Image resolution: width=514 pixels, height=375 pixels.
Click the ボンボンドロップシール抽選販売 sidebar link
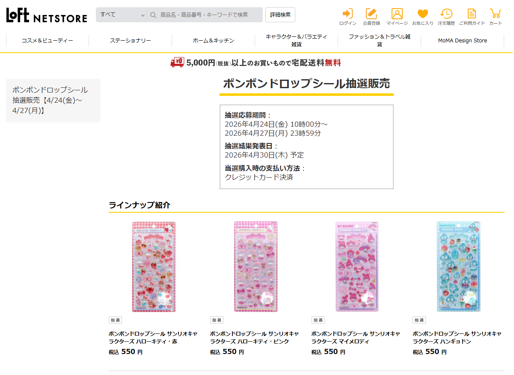tap(50, 100)
